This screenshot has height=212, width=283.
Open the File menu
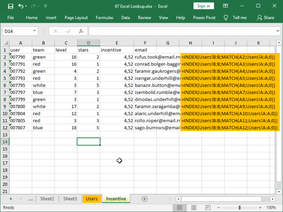pos(10,18)
